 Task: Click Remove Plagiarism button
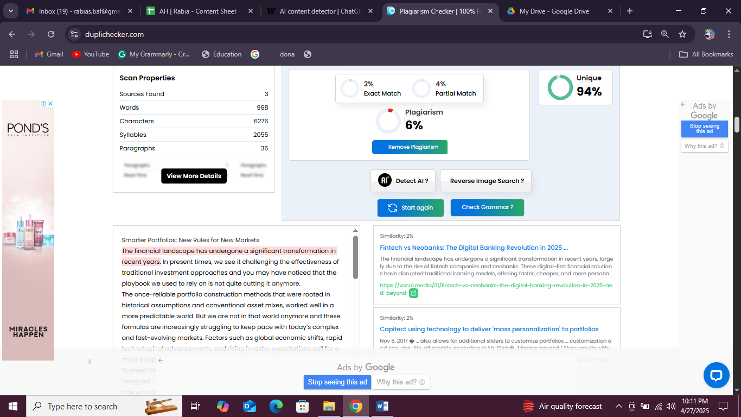pyautogui.click(x=410, y=147)
